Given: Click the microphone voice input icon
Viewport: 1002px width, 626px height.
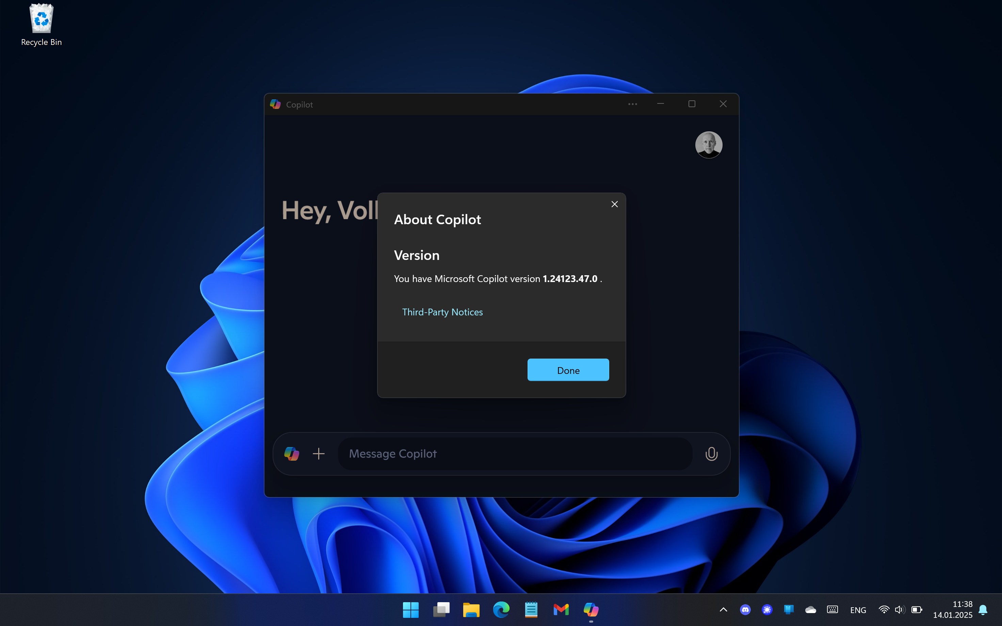Looking at the screenshot, I should click(x=711, y=454).
